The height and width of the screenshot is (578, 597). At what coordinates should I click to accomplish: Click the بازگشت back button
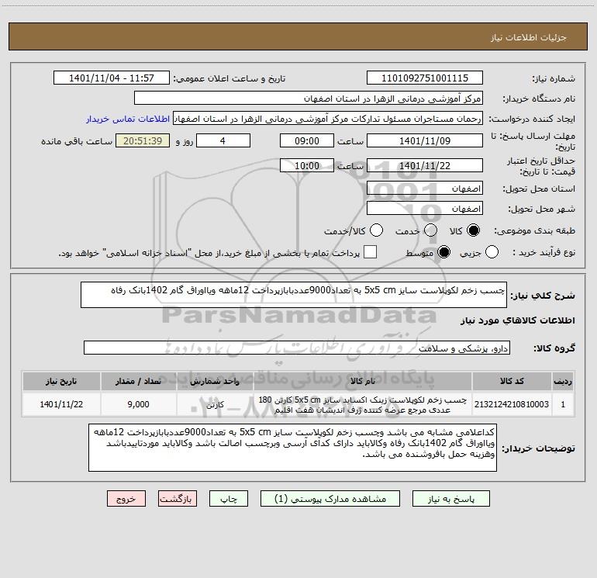click(x=178, y=499)
